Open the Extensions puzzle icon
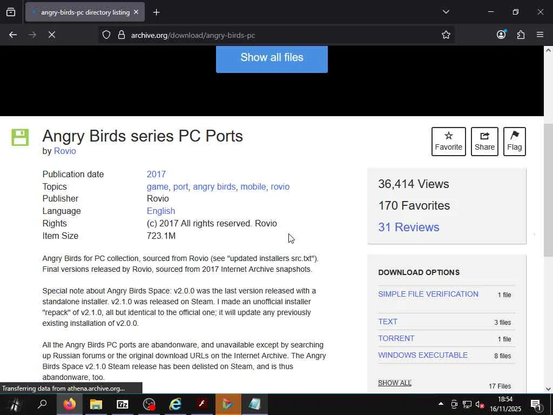The height and width of the screenshot is (415, 553). (521, 35)
